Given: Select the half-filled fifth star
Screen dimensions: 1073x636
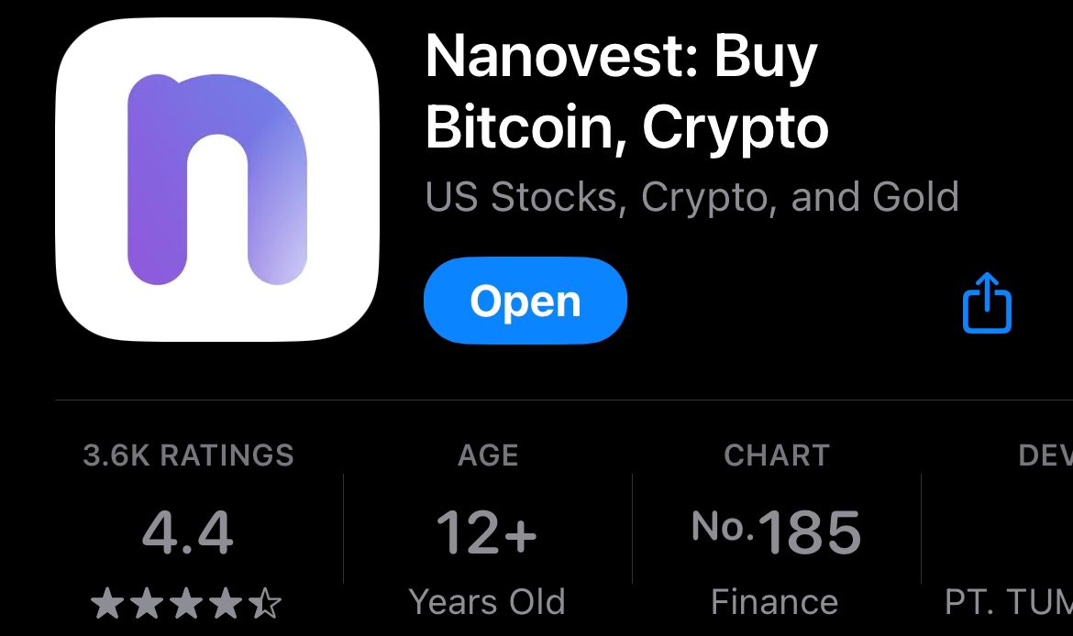Looking at the screenshot, I should point(266,602).
